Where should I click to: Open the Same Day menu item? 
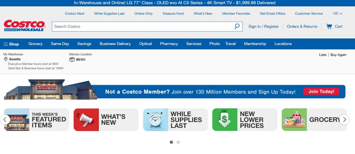click(x=60, y=44)
